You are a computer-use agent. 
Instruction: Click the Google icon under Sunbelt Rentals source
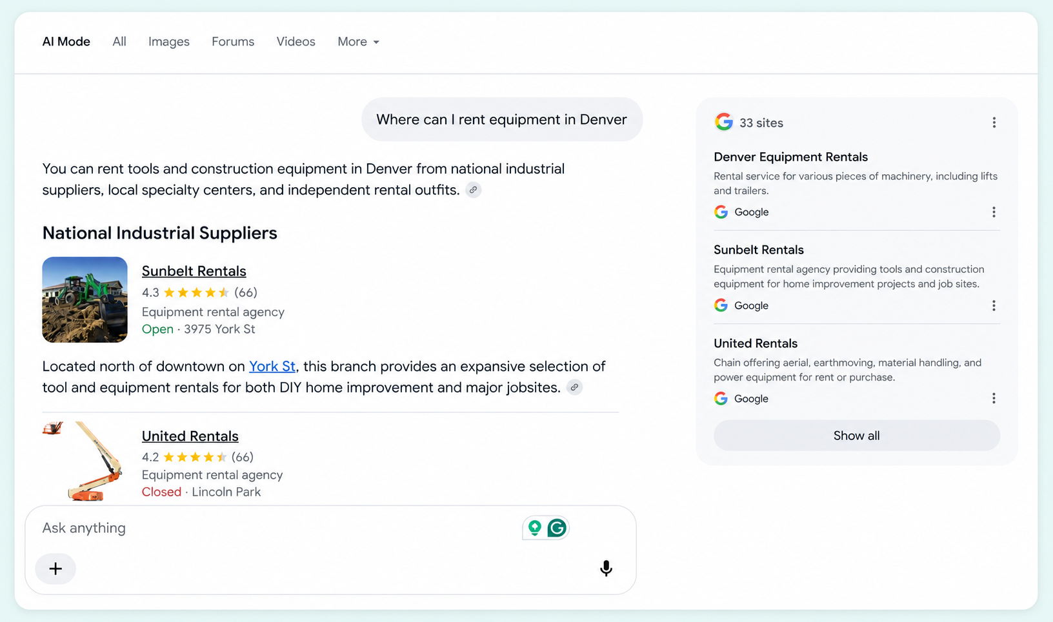[x=721, y=305]
